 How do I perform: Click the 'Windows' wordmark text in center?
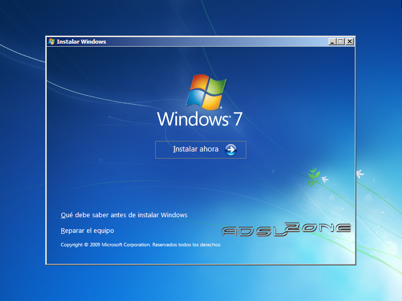point(193,119)
